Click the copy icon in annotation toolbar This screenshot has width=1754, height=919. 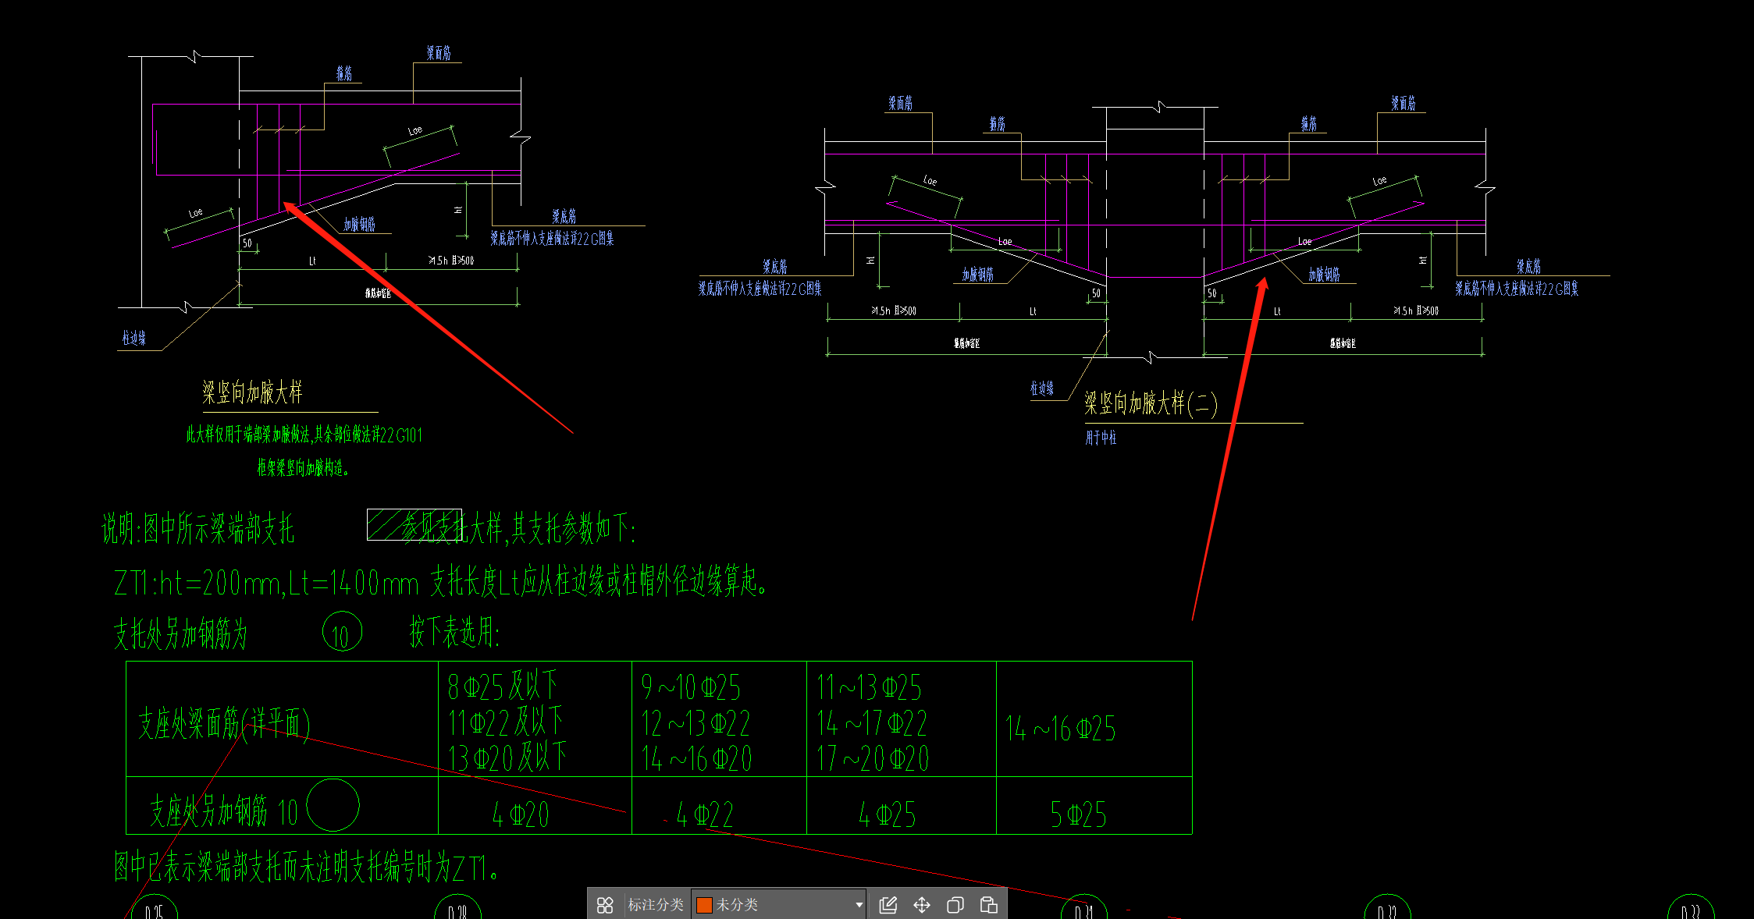(x=955, y=905)
